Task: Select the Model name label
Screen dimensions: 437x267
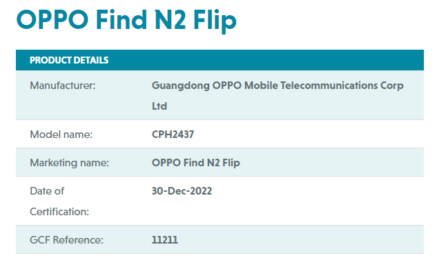Action: 61,135
